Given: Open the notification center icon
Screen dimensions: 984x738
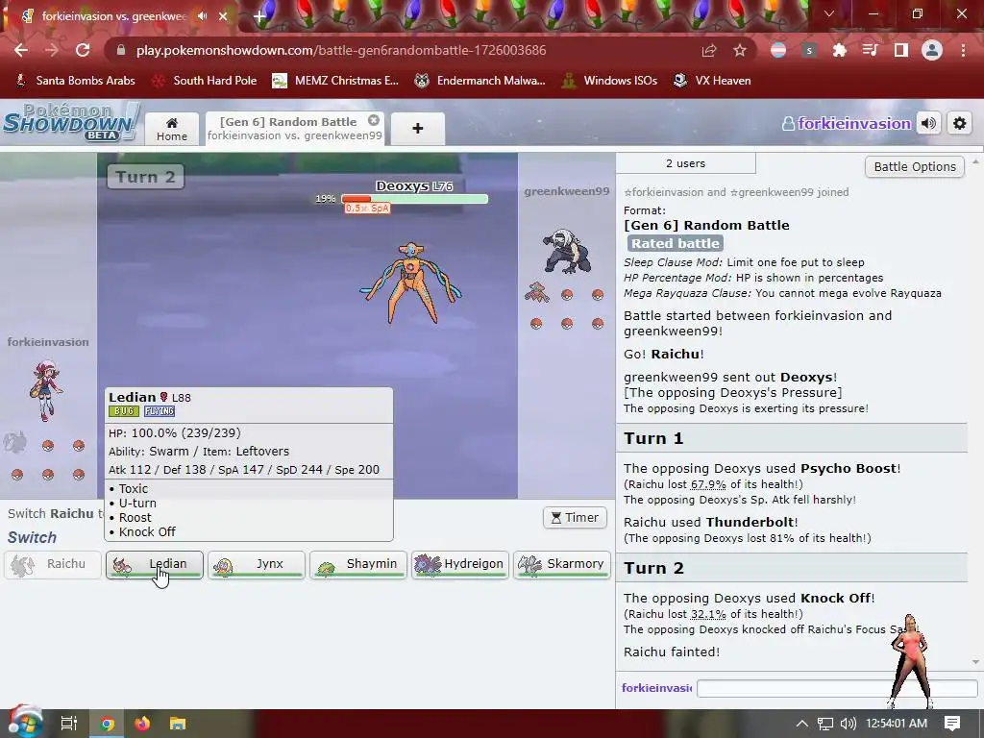Looking at the screenshot, I should pyautogui.click(x=952, y=724).
